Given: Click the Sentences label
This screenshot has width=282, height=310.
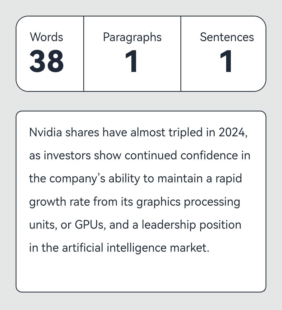Looking at the screenshot, I should pos(227,37).
